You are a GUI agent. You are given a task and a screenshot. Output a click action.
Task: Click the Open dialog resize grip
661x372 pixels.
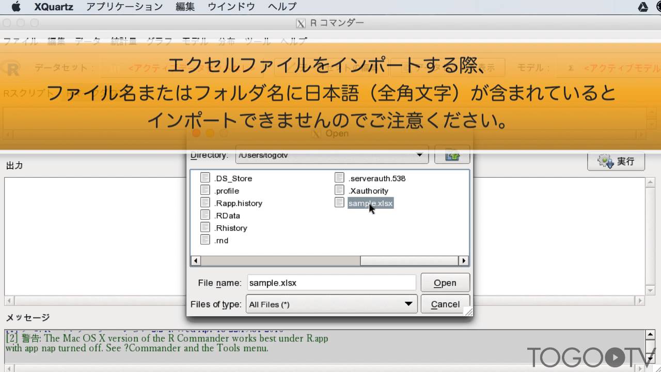468,312
